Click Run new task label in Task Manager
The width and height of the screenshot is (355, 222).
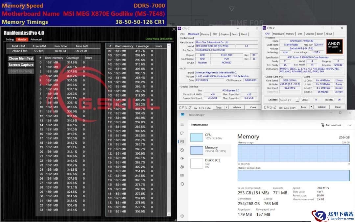click(x=333, y=125)
